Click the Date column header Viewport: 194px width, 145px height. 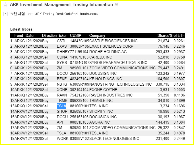pyautogui.click(x=30, y=35)
